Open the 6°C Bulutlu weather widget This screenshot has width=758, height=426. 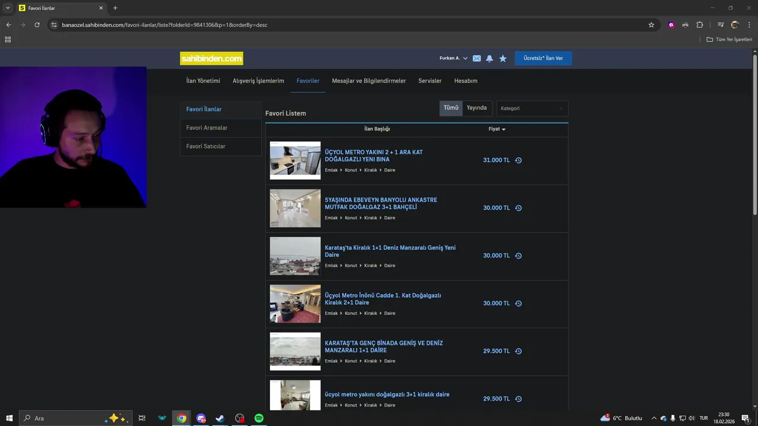point(621,418)
